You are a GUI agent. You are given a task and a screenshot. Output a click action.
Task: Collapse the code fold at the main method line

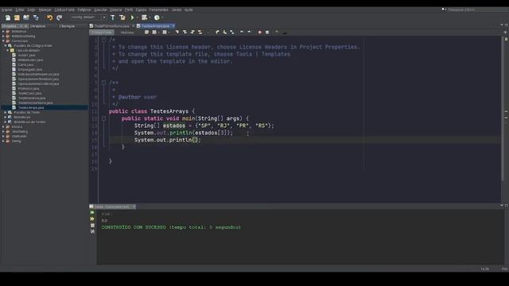(103, 118)
